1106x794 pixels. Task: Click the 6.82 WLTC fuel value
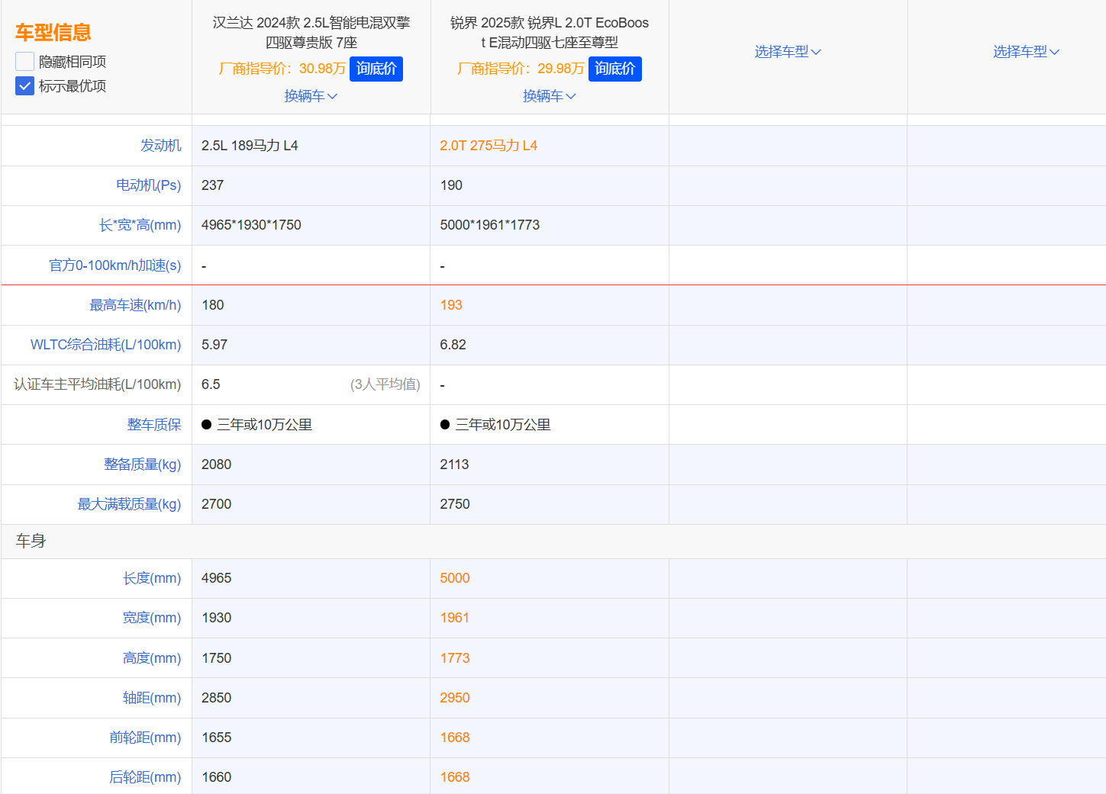tap(453, 345)
